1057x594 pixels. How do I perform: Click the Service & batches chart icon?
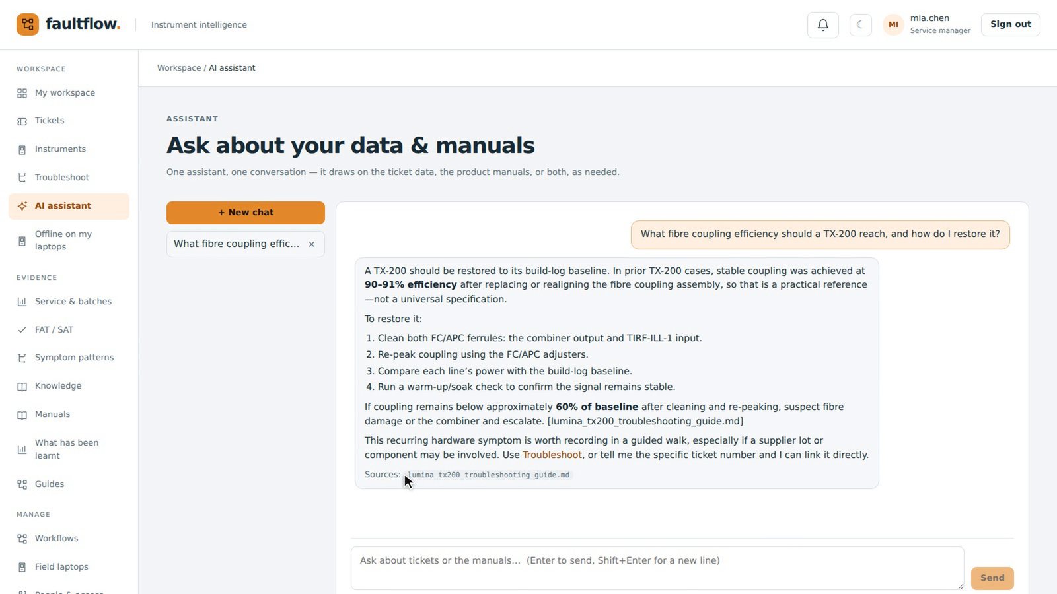point(22,302)
